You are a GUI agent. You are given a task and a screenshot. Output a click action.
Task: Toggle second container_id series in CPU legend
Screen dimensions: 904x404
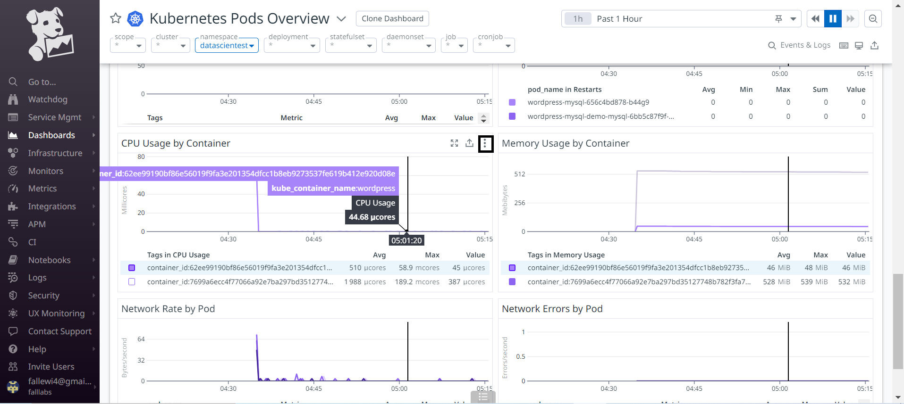point(132,282)
